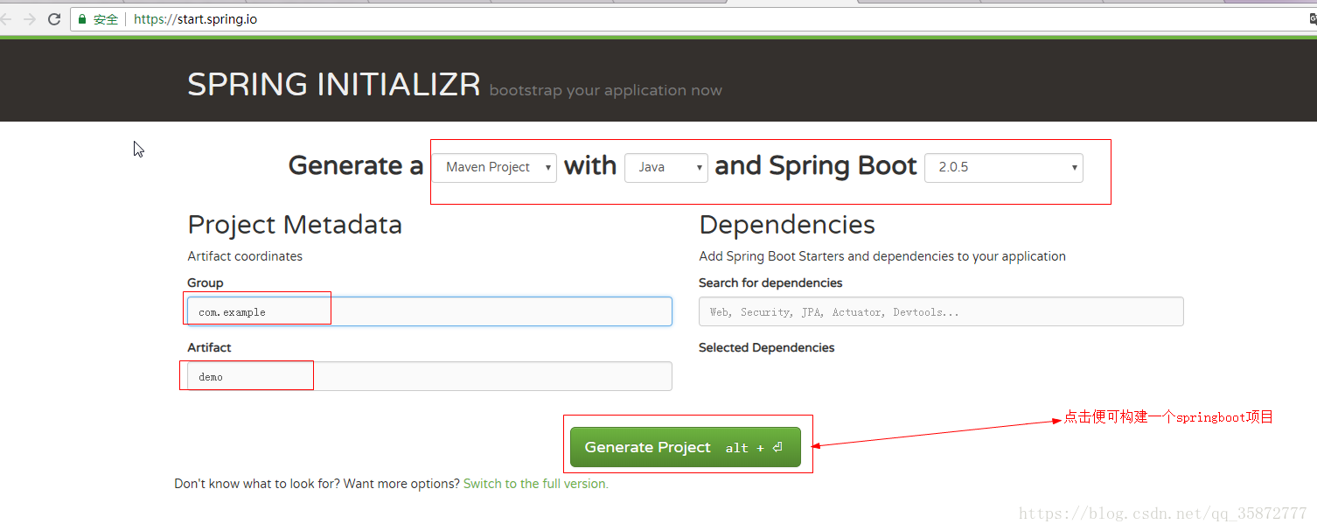Open the Java language dropdown
1317x531 pixels.
point(666,167)
